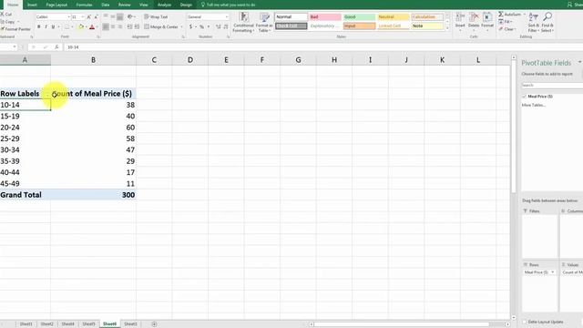Apply percent style
583x328 pixels.
tap(201, 26)
